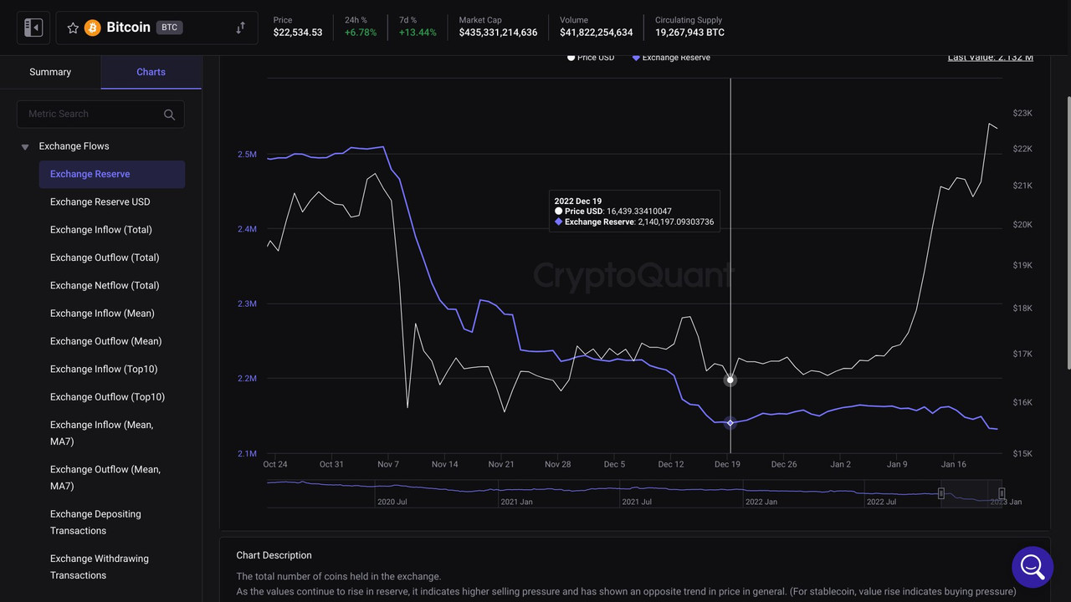Viewport: 1071px width, 602px height.
Task: Click 2020 Jul on range navigator
Action: 392,502
